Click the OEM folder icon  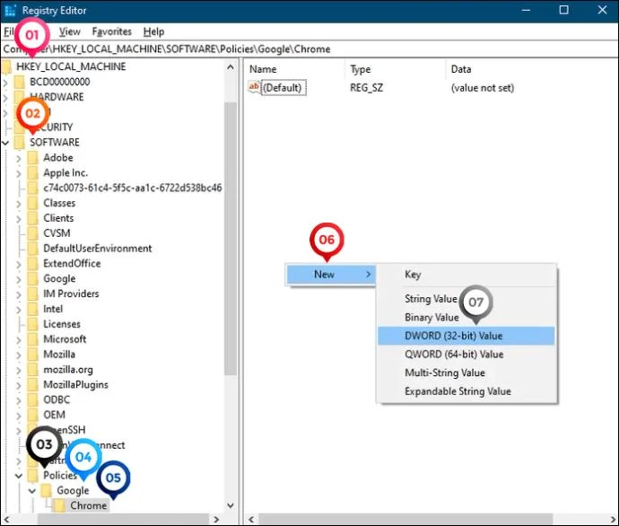point(33,415)
